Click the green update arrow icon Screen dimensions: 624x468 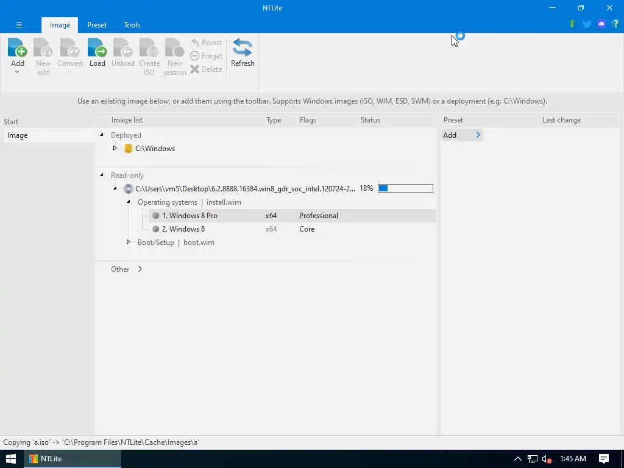(x=572, y=24)
